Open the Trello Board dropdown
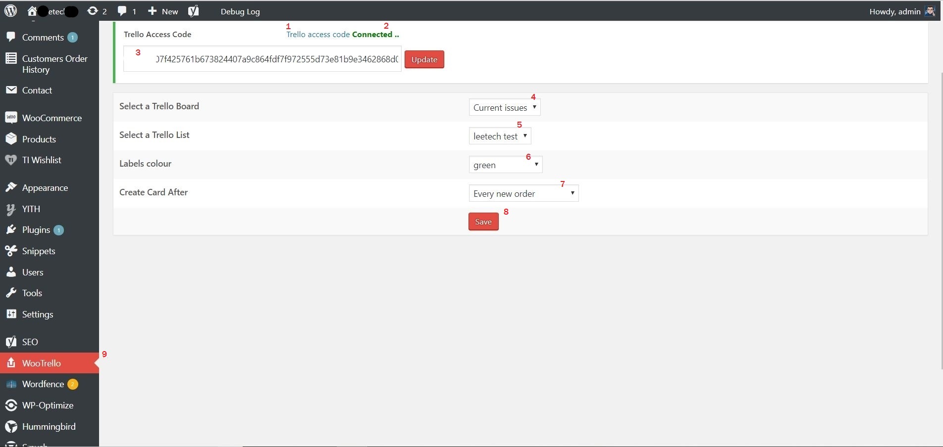943x447 pixels. (504, 107)
